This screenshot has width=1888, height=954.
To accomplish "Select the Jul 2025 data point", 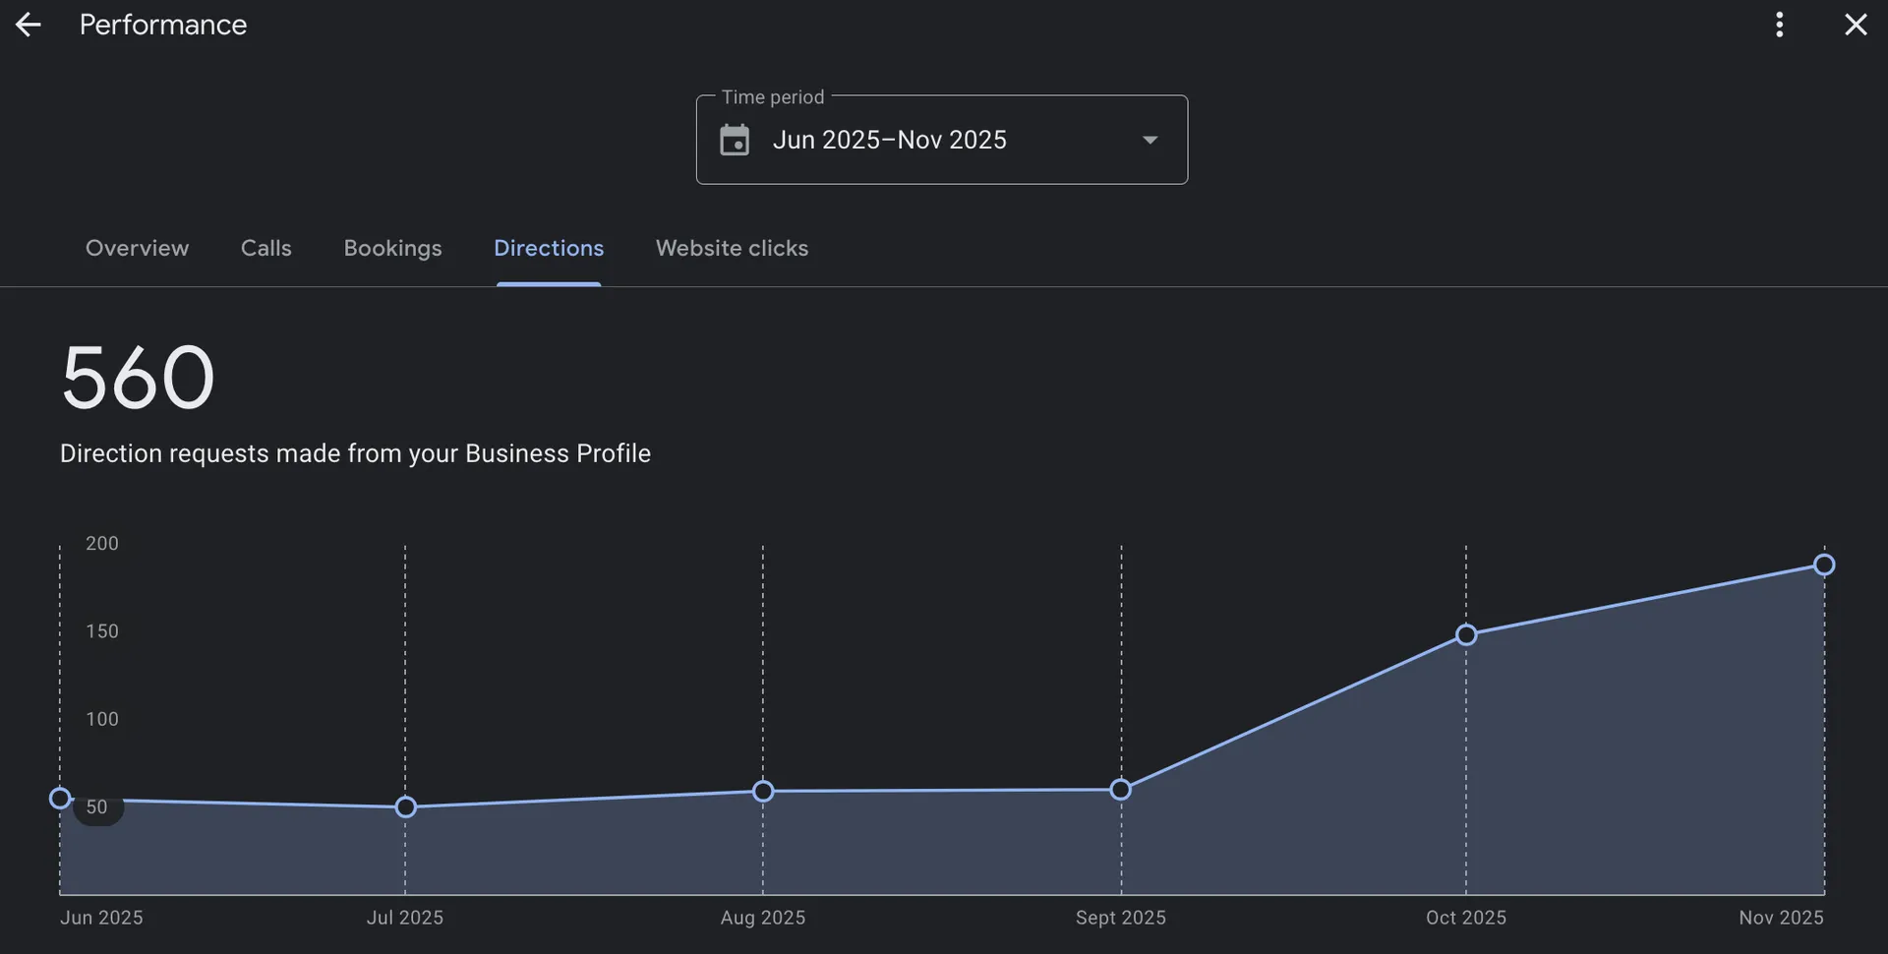I will (x=405, y=807).
